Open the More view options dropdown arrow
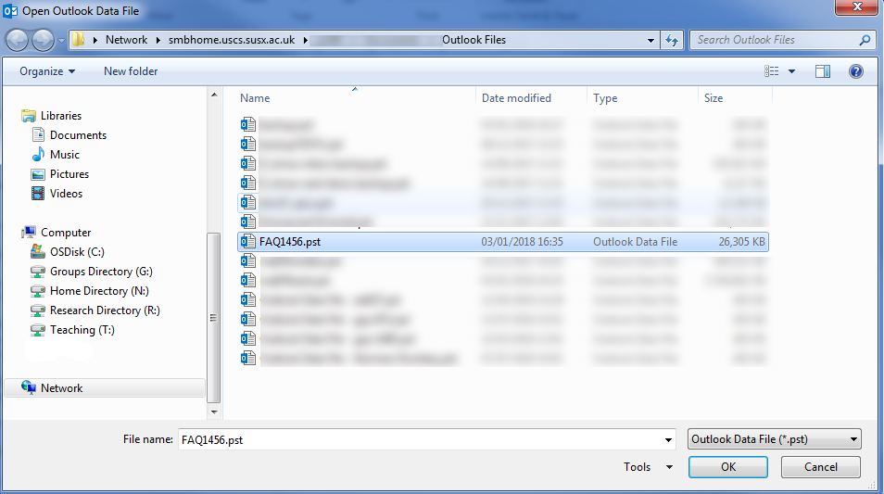The width and height of the screenshot is (884, 494). [x=791, y=71]
